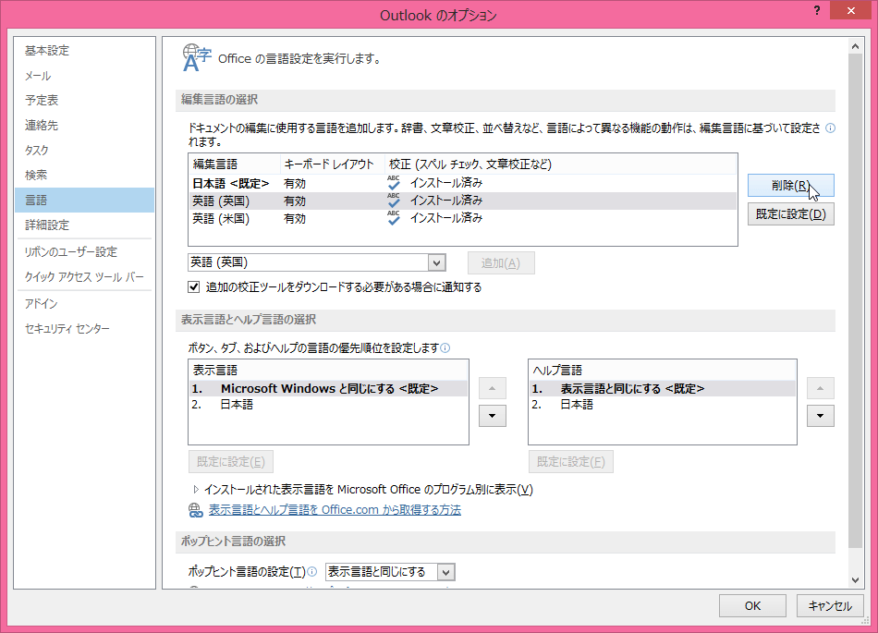
Task: Click 既定に設定 button under display language list
Action: coord(231,462)
